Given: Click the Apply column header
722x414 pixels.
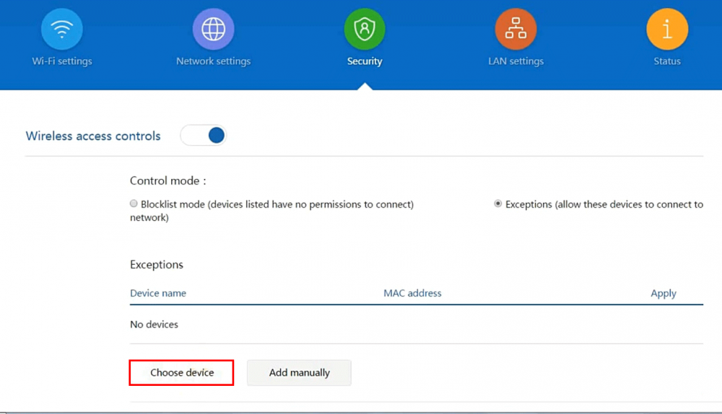Looking at the screenshot, I should [x=663, y=294].
